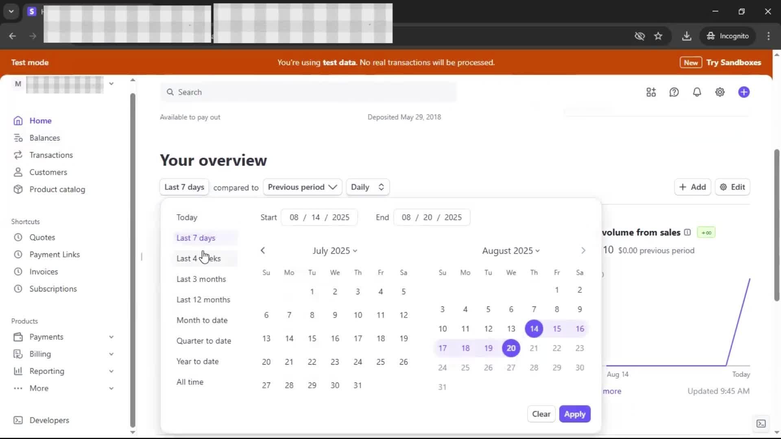
Task: Open the settings gear icon
Action: click(720, 92)
